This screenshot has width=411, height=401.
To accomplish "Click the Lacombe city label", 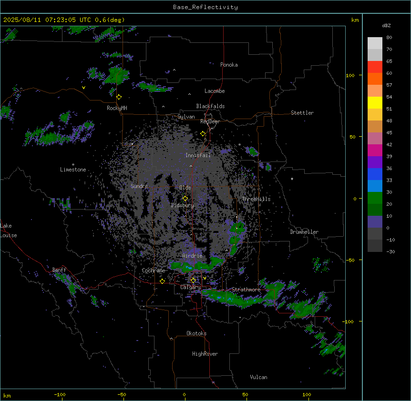I will pyautogui.click(x=215, y=91).
